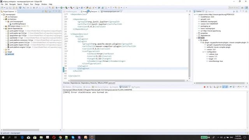This screenshot has width=249, height=140.
Task: Collapse Maven Dependencies node
Action: [4, 28]
